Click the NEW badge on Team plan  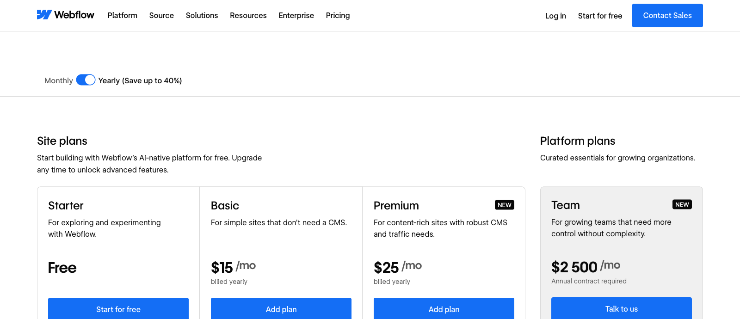pyautogui.click(x=682, y=204)
